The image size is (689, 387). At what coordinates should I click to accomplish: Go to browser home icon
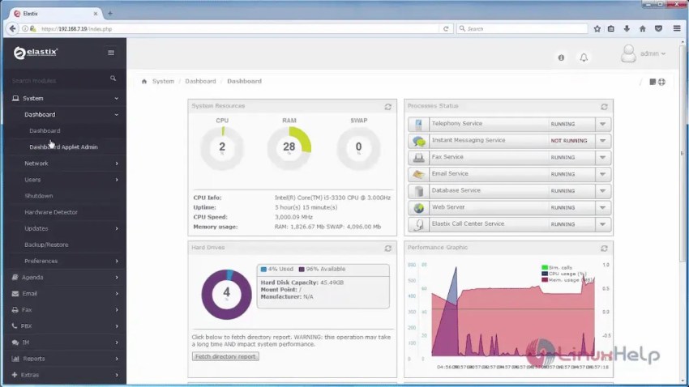[x=643, y=28]
